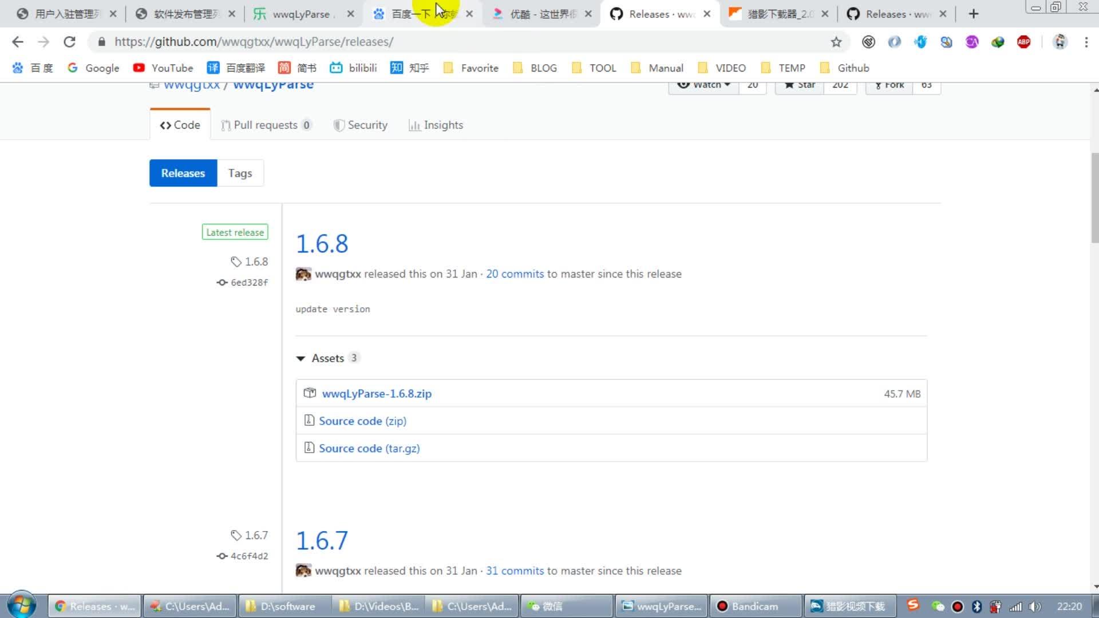Viewport: 1099px width, 618px height.
Task: Open the 1.6.8 release title
Action: click(x=322, y=244)
